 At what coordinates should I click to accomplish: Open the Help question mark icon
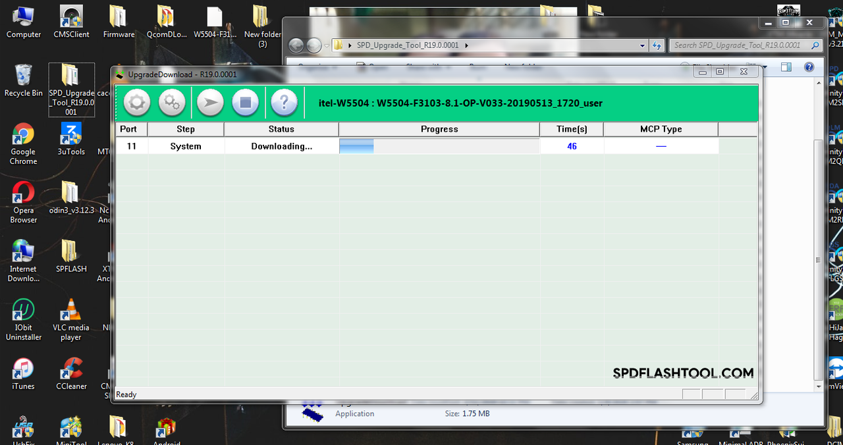point(284,103)
